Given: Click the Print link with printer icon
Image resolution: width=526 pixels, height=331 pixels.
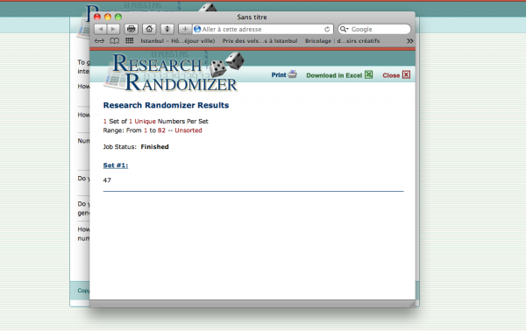Looking at the screenshot, I should [x=284, y=74].
